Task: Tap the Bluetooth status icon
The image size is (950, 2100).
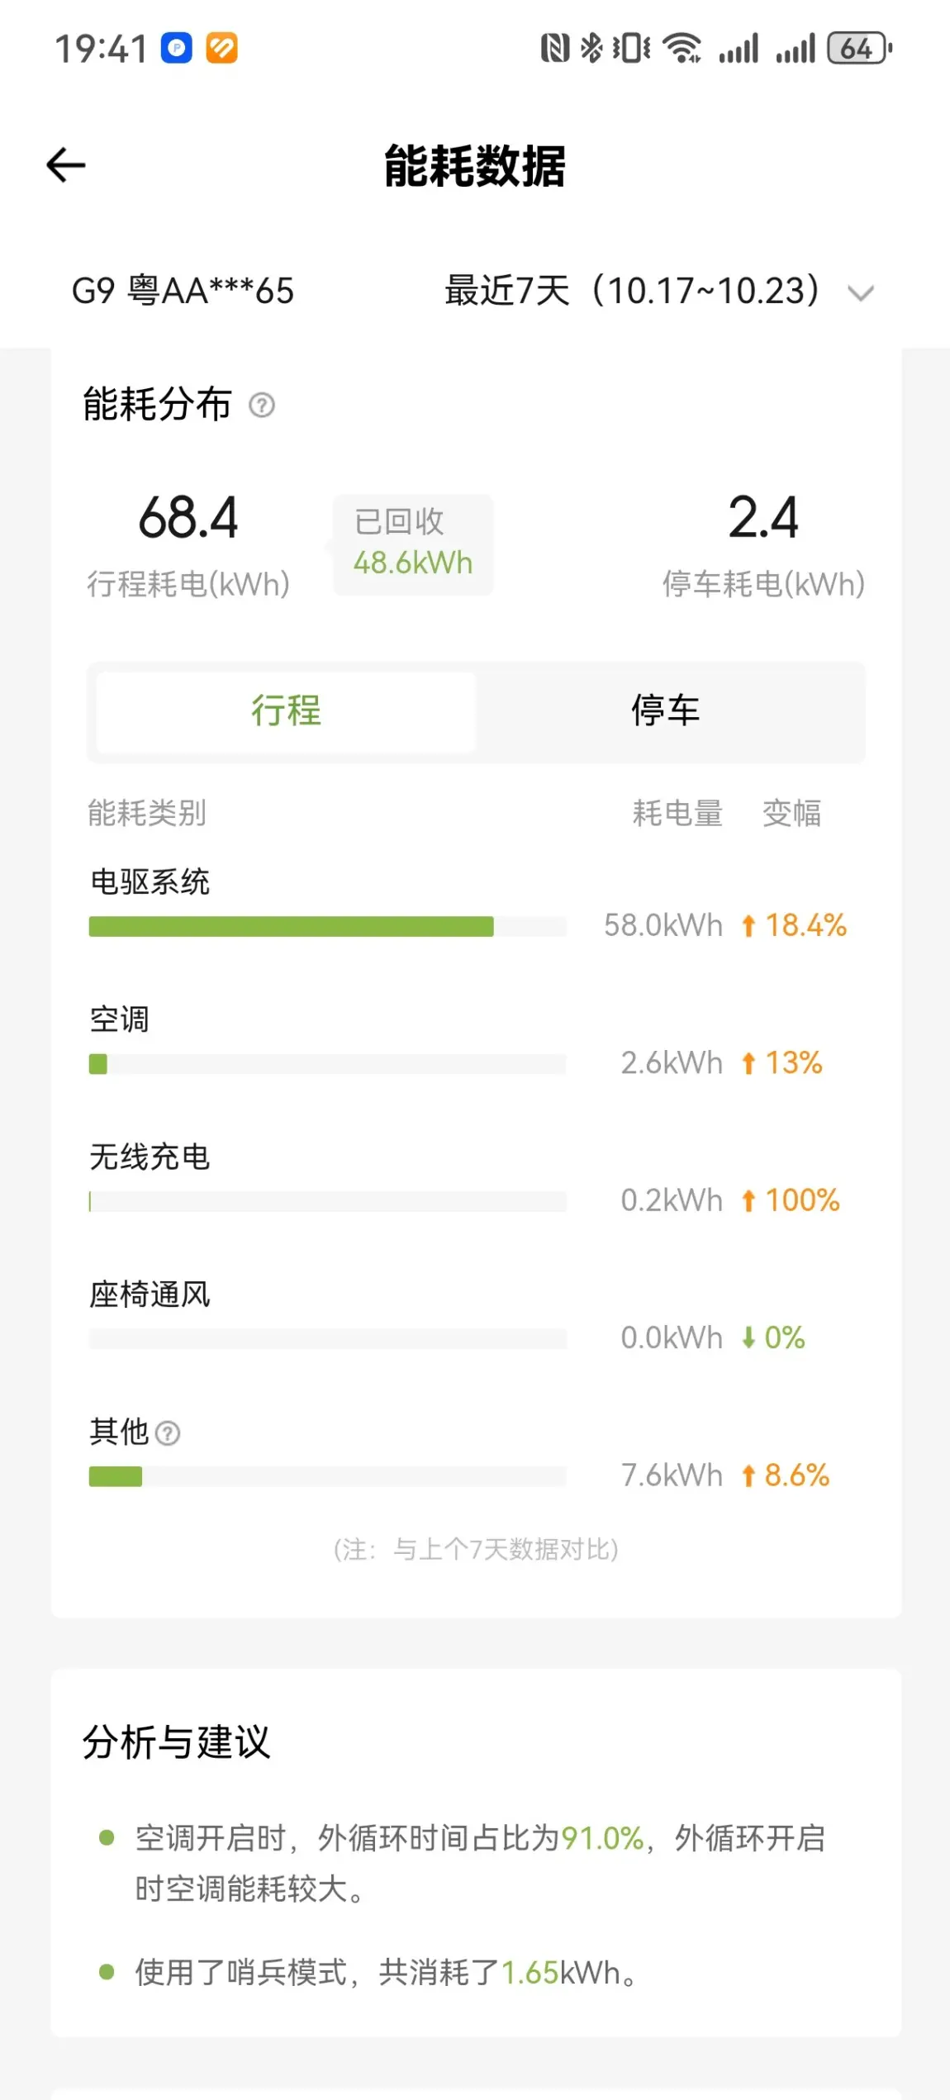Action: tap(591, 48)
